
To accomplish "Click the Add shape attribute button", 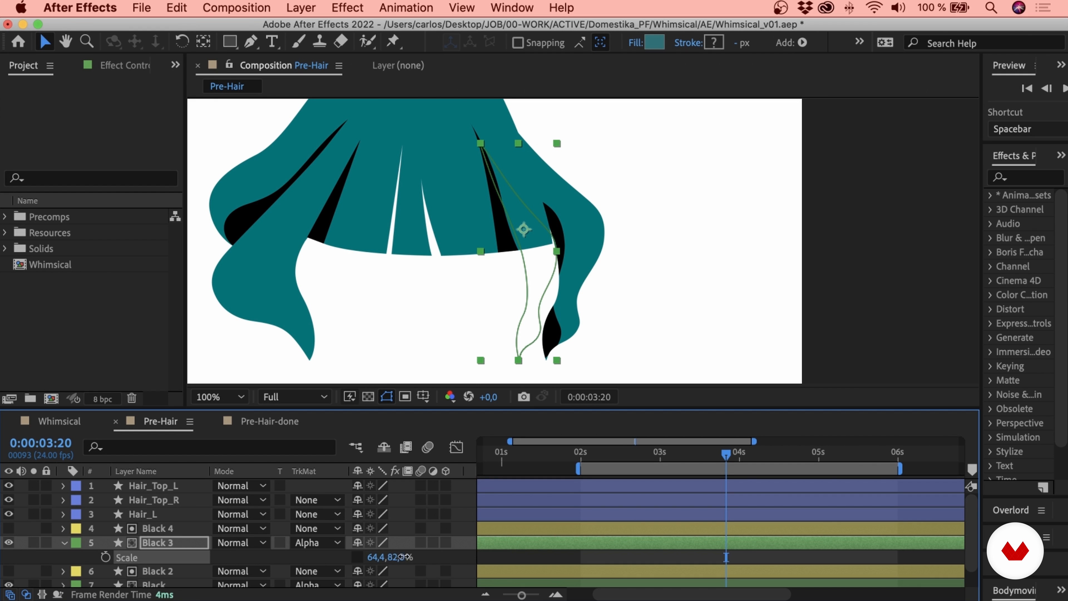I will 802,43.
